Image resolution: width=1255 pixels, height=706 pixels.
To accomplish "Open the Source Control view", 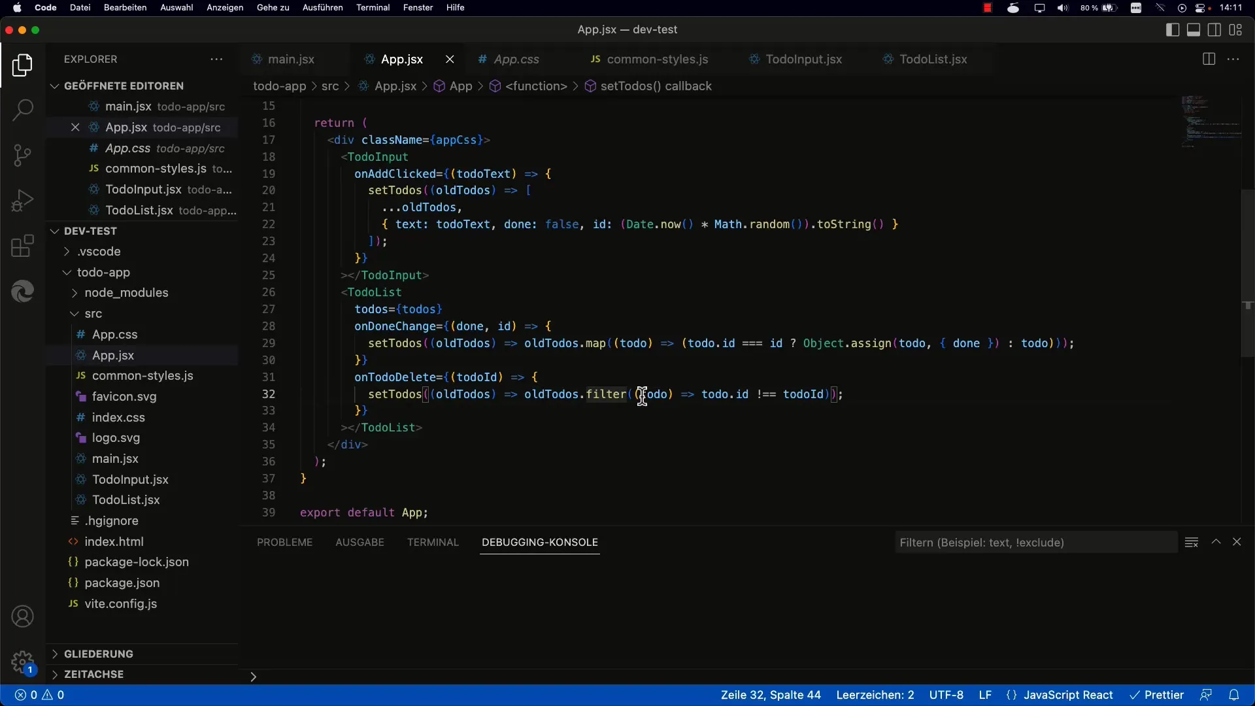I will pyautogui.click(x=22, y=156).
